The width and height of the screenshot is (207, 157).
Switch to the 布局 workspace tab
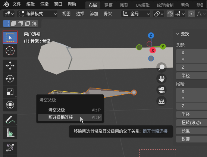pyautogui.click(x=92, y=5)
